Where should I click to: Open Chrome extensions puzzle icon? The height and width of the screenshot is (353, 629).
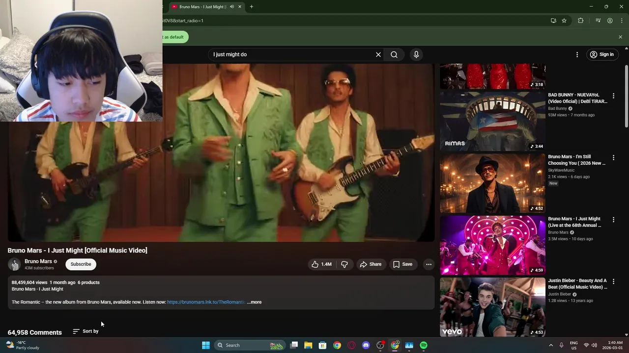click(x=580, y=21)
